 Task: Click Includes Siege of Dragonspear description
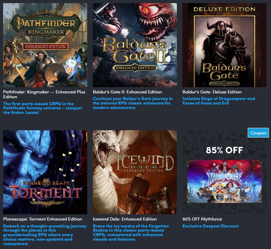219,101
